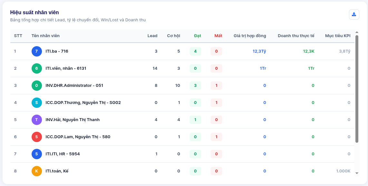Image resolution: width=368 pixels, height=186 pixels.
Task: Click the Đạt badge 4 for ITI.ba
Action: pyautogui.click(x=195, y=51)
